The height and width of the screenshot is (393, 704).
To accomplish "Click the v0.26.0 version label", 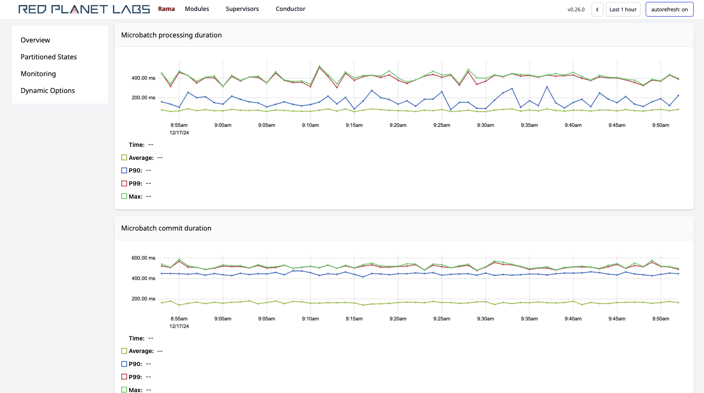I will [x=576, y=9].
